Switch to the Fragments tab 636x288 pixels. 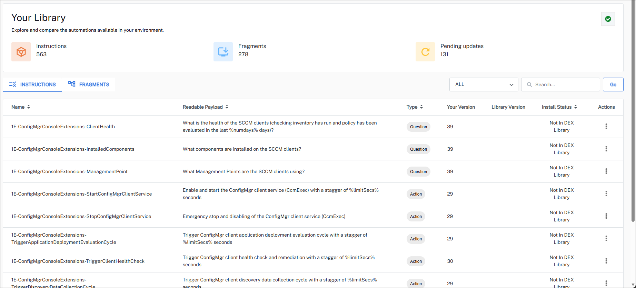click(89, 85)
